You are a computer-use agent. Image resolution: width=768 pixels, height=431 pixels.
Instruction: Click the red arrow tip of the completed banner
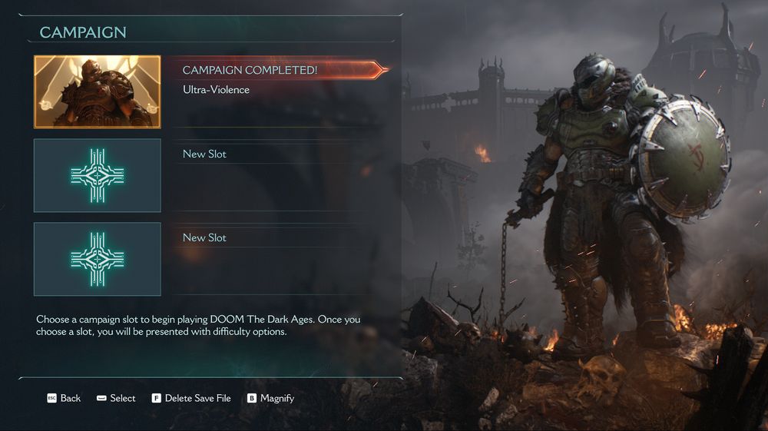381,70
